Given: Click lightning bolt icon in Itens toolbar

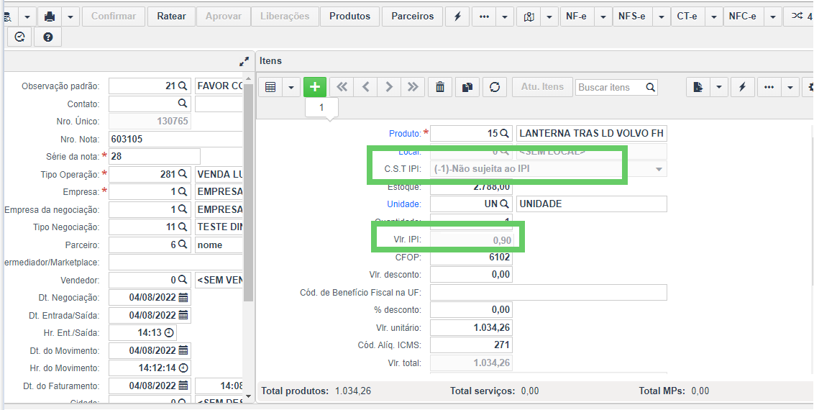Looking at the screenshot, I should [x=742, y=87].
